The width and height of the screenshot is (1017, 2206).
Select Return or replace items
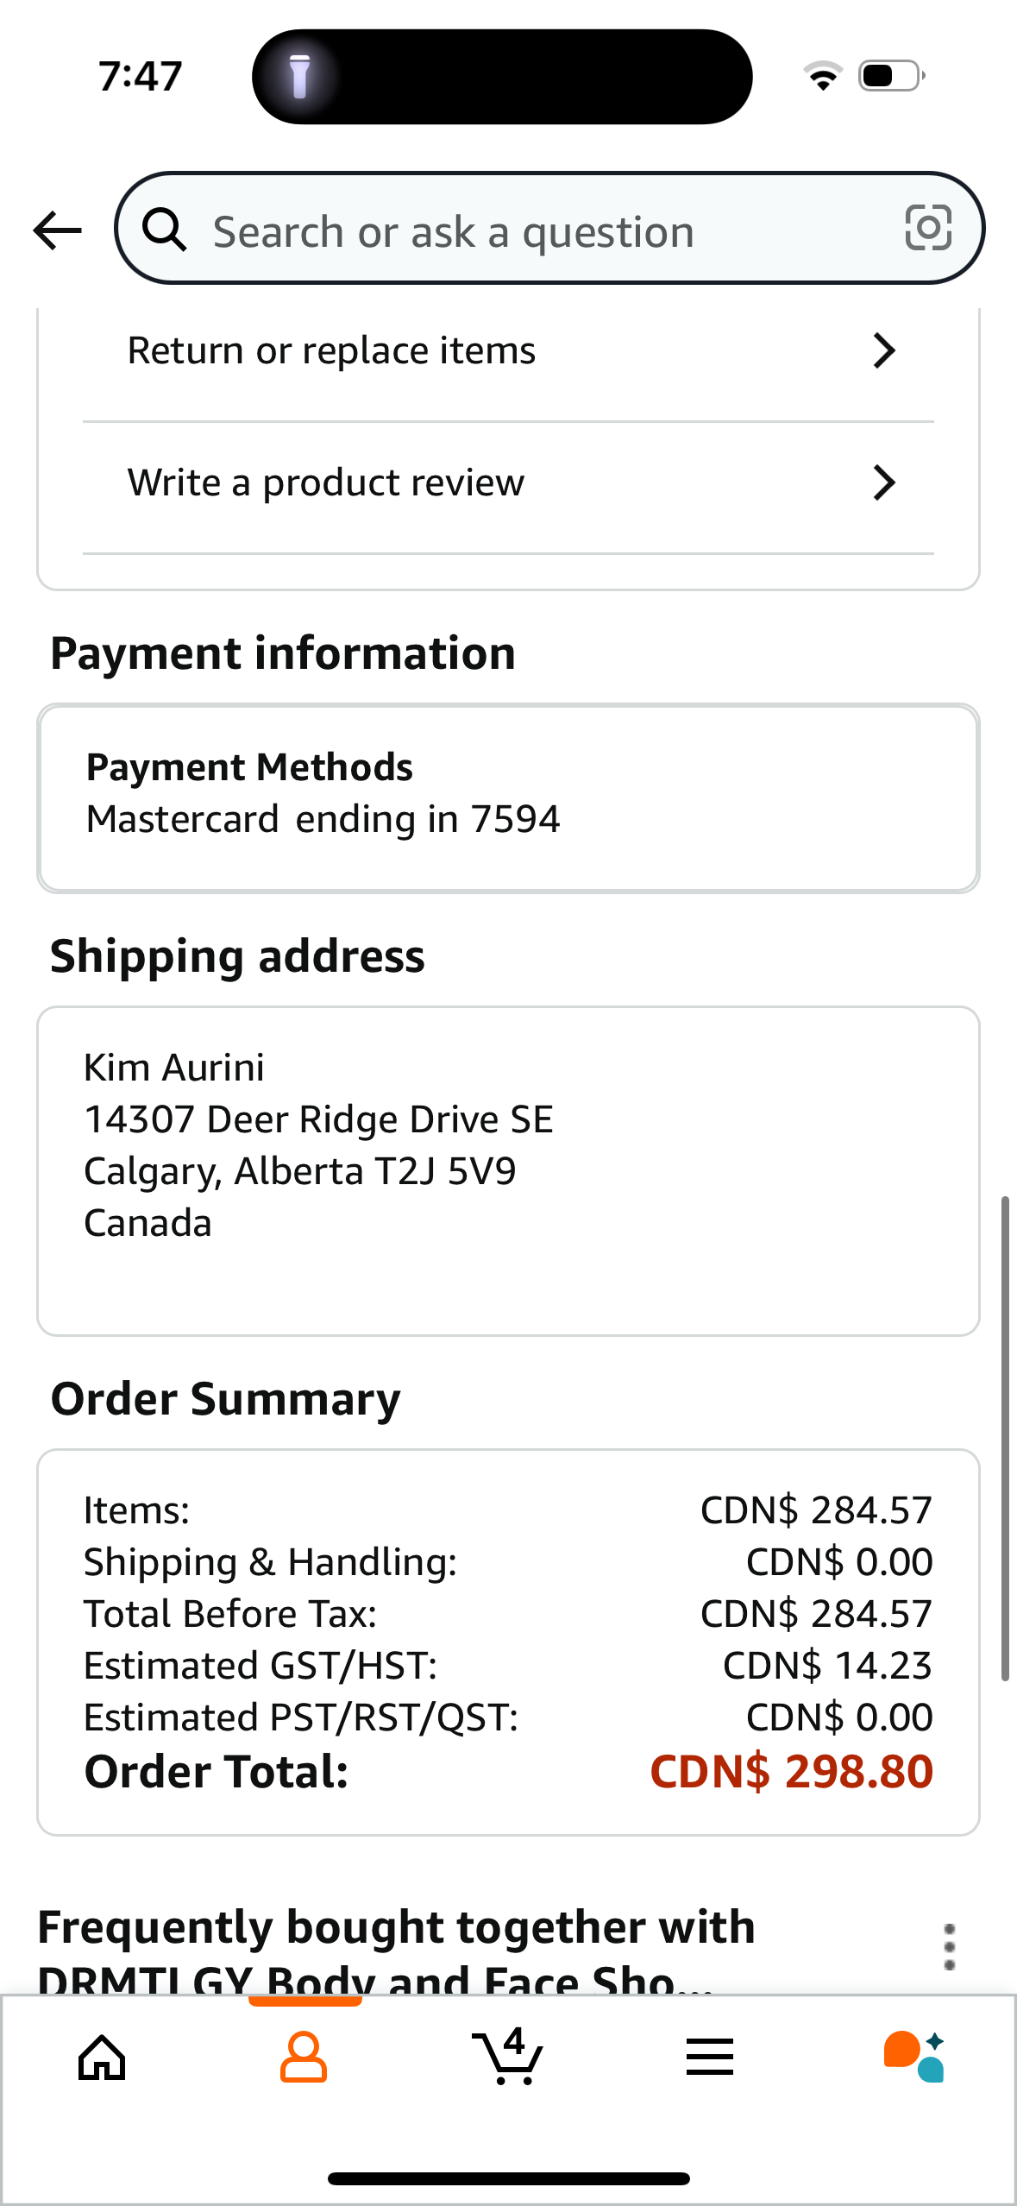point(508,351)
